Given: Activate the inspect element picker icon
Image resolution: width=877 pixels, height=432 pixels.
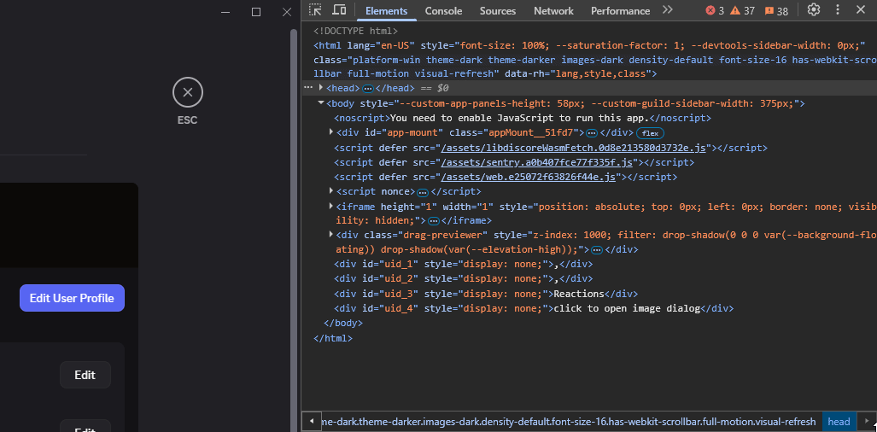Looking at the screenshot, I should (x=316, y=10).
